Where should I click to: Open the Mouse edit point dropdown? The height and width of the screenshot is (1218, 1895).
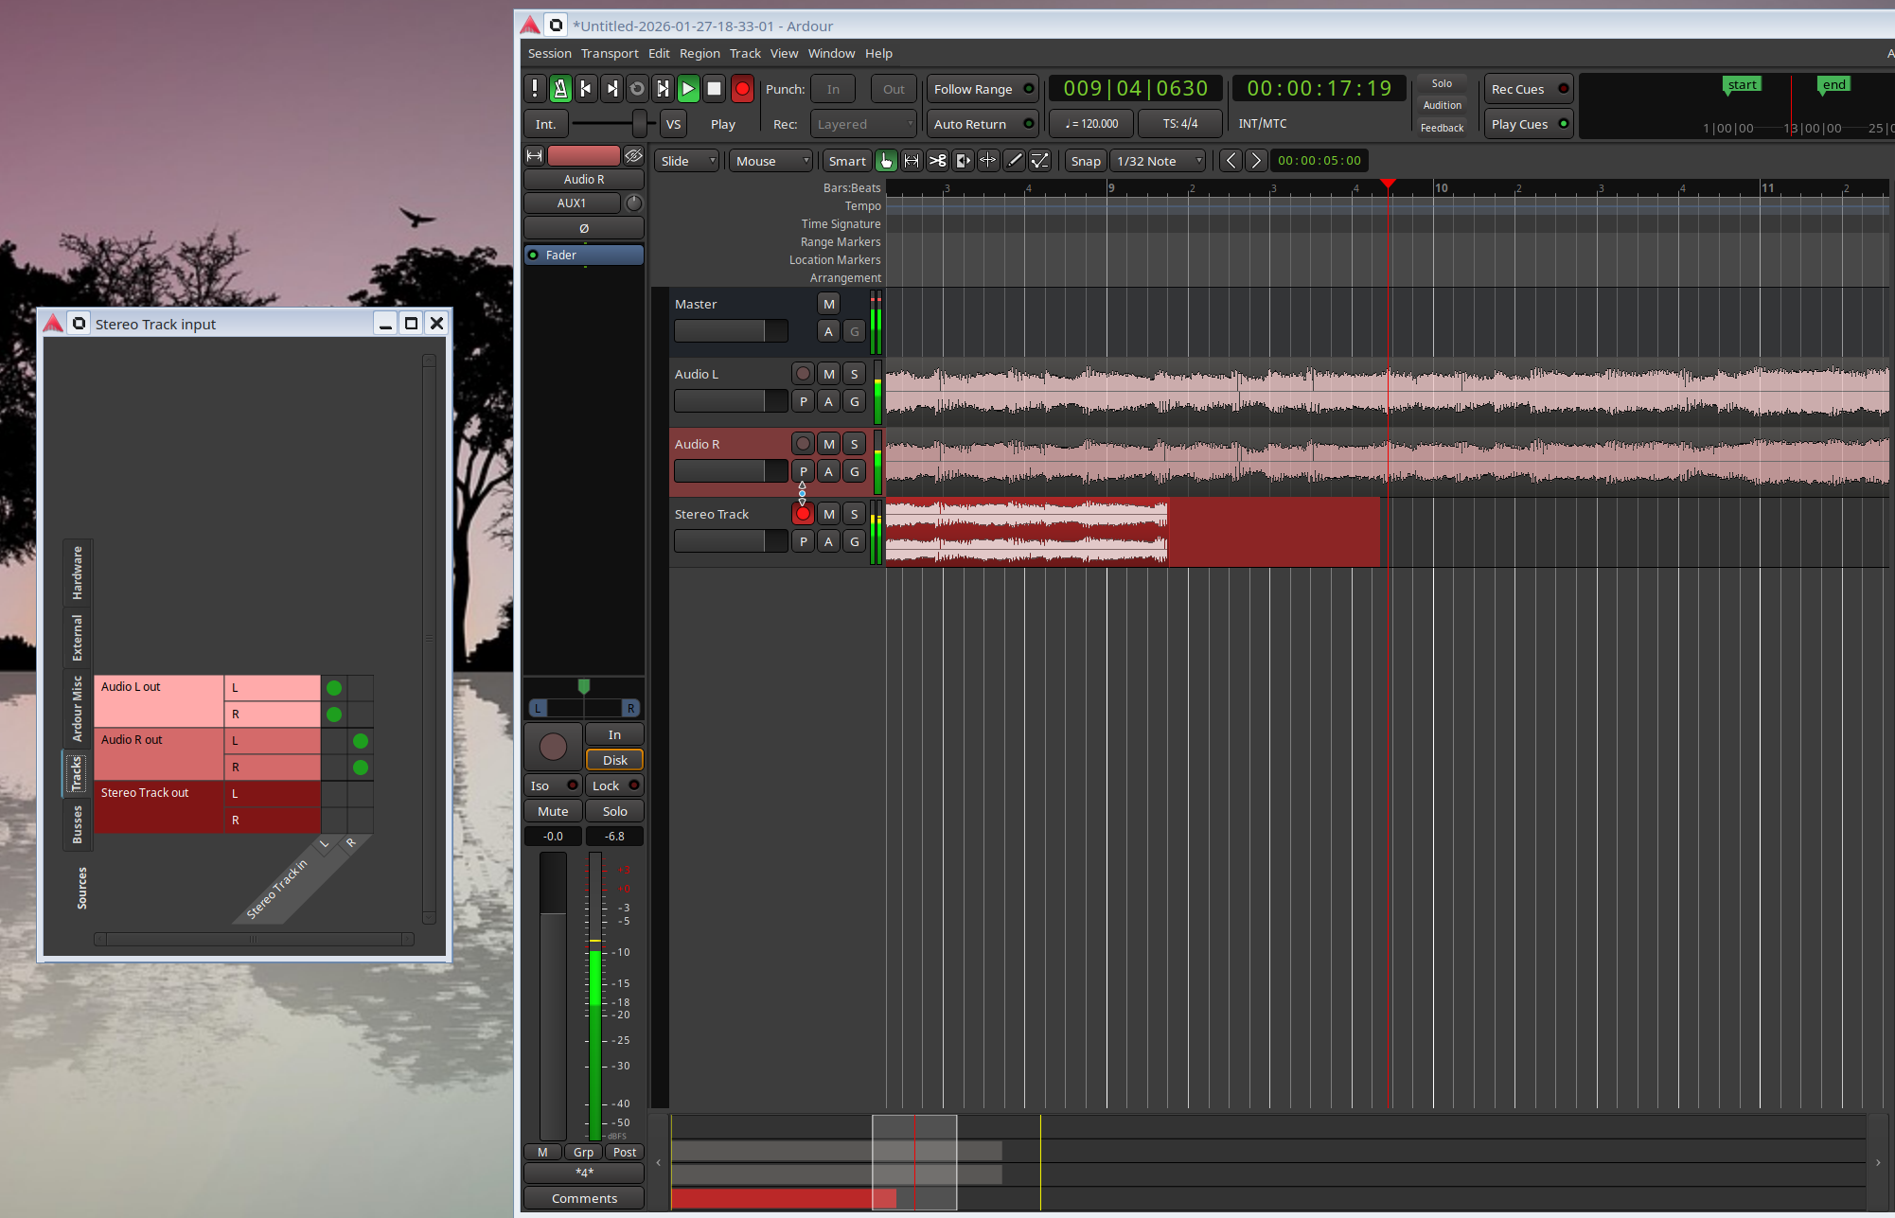(770, 161)
